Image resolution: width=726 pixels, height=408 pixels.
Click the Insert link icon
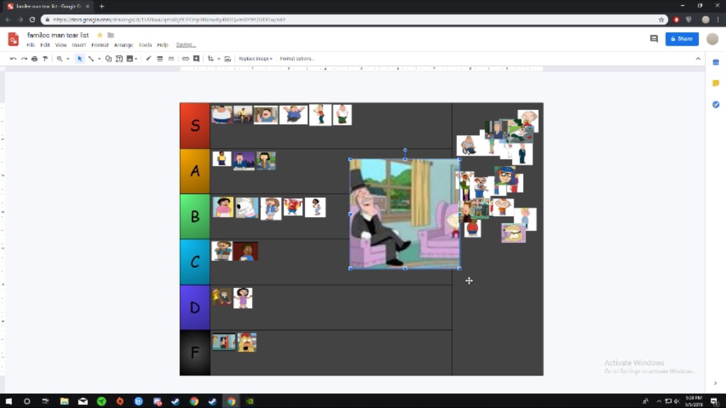tap(185, 58)
